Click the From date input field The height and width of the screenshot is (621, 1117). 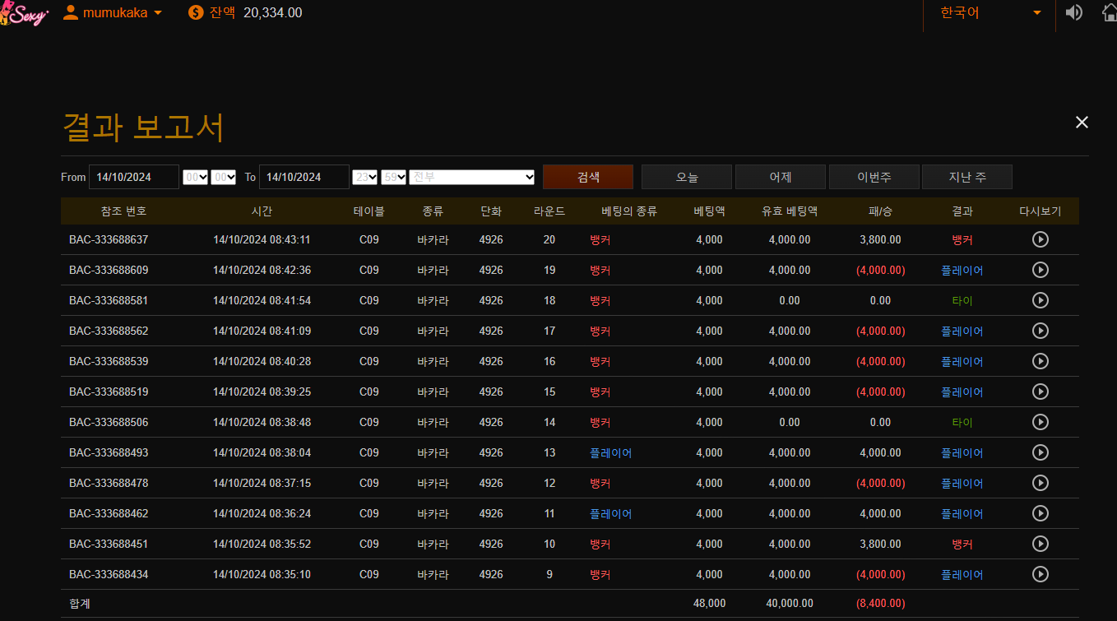point(133,177)
